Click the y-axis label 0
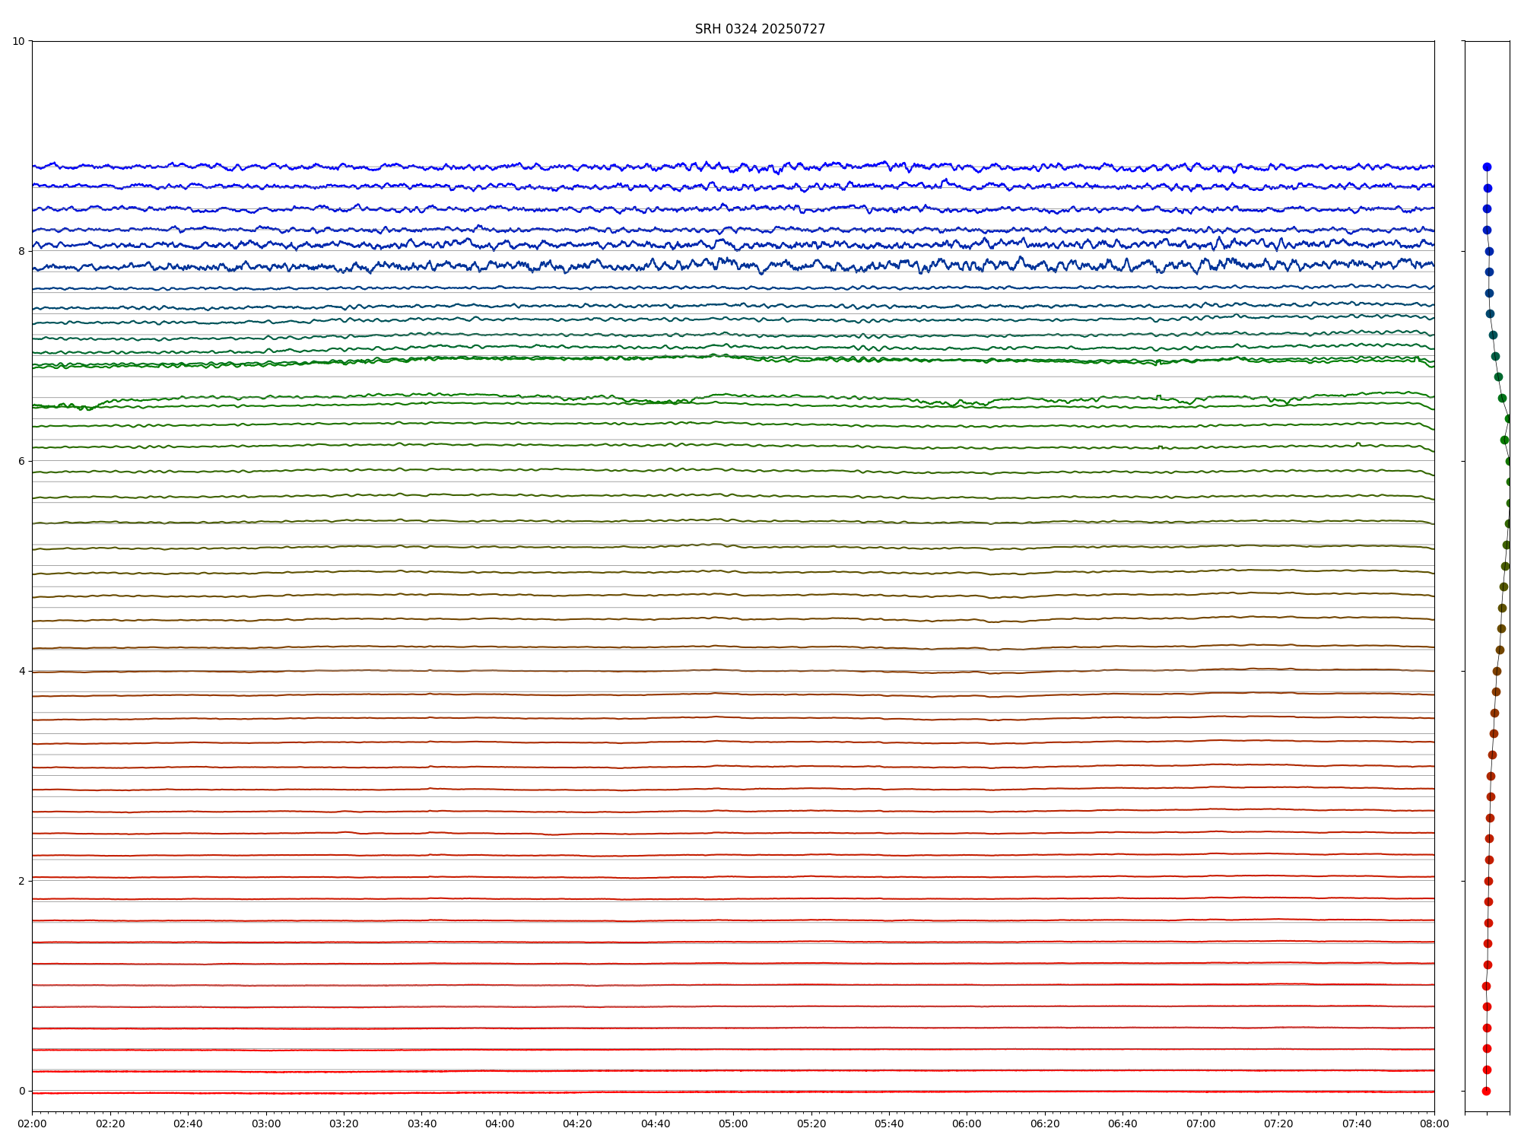This screenshot has width=1521, height=1141. (21, 1091)
